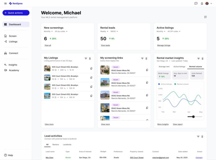
Task: Copy the first 6542 Green Moss Rd. screening link
Action: [147, 70]
